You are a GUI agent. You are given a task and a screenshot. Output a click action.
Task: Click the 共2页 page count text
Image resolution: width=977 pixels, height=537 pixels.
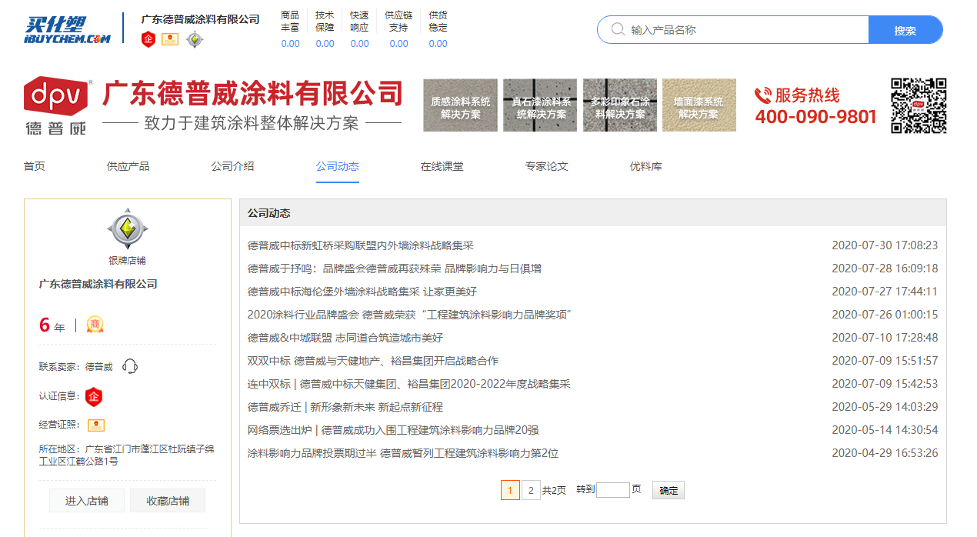tap(554, 490)
